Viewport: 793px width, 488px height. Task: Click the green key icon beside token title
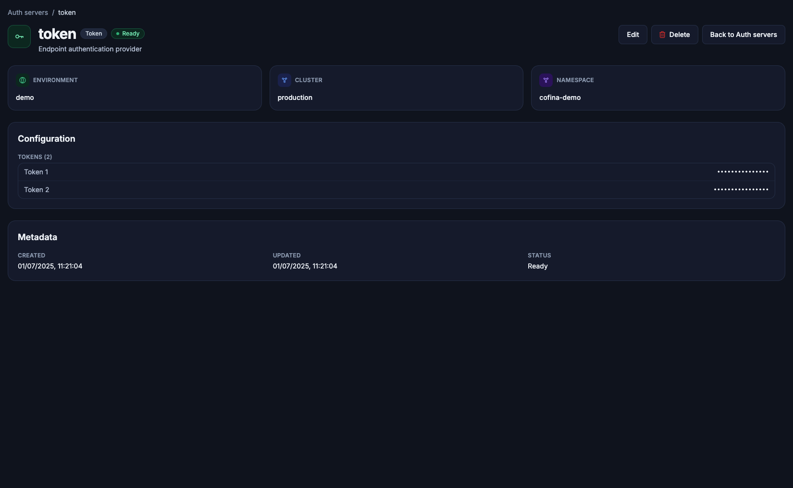point(19,37)
